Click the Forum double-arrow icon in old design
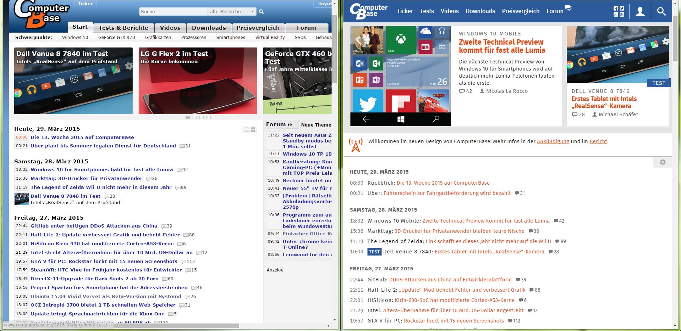 point(290,125)
